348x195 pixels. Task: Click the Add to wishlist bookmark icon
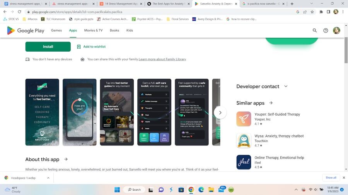coord(78,47)
